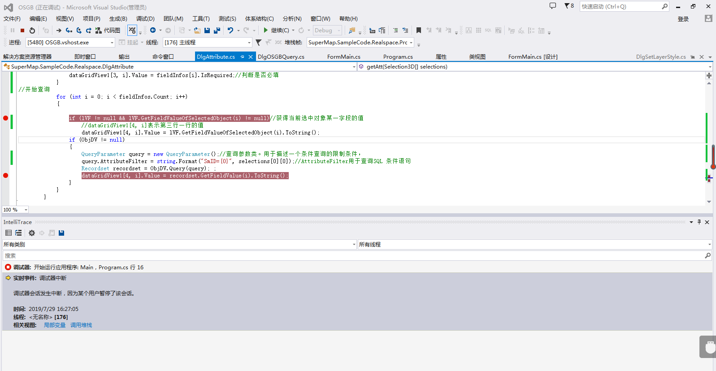Click the Step Into icon
The image size is (716, 371).
click(69, 30)
